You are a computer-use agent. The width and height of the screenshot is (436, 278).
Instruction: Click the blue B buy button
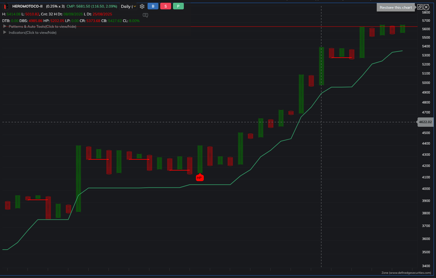153,6
